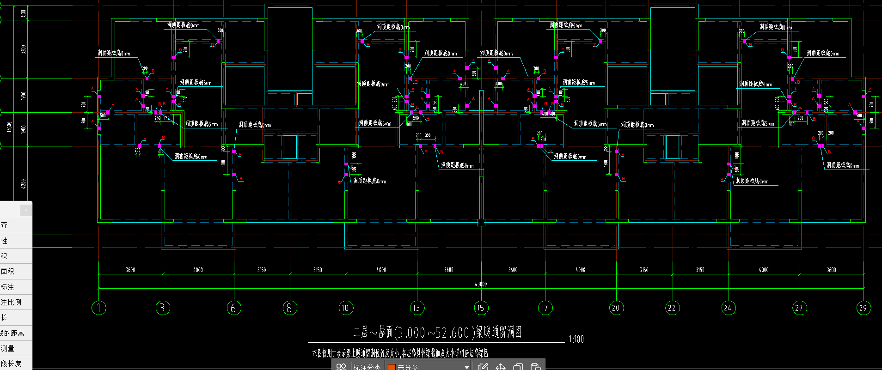Click the edit annotation pencil icon
882x370 pixels.
coord(483,367)
